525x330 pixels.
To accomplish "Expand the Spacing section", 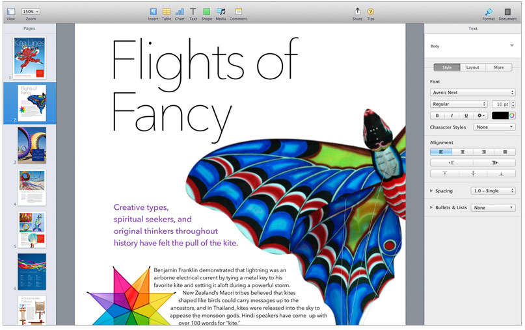I will click(x=432, y=191).
